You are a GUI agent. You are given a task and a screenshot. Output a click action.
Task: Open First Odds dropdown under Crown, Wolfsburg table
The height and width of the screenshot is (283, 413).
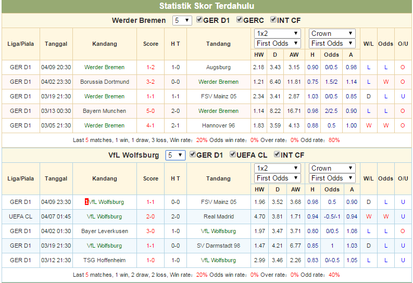click(x=332, y=178)
